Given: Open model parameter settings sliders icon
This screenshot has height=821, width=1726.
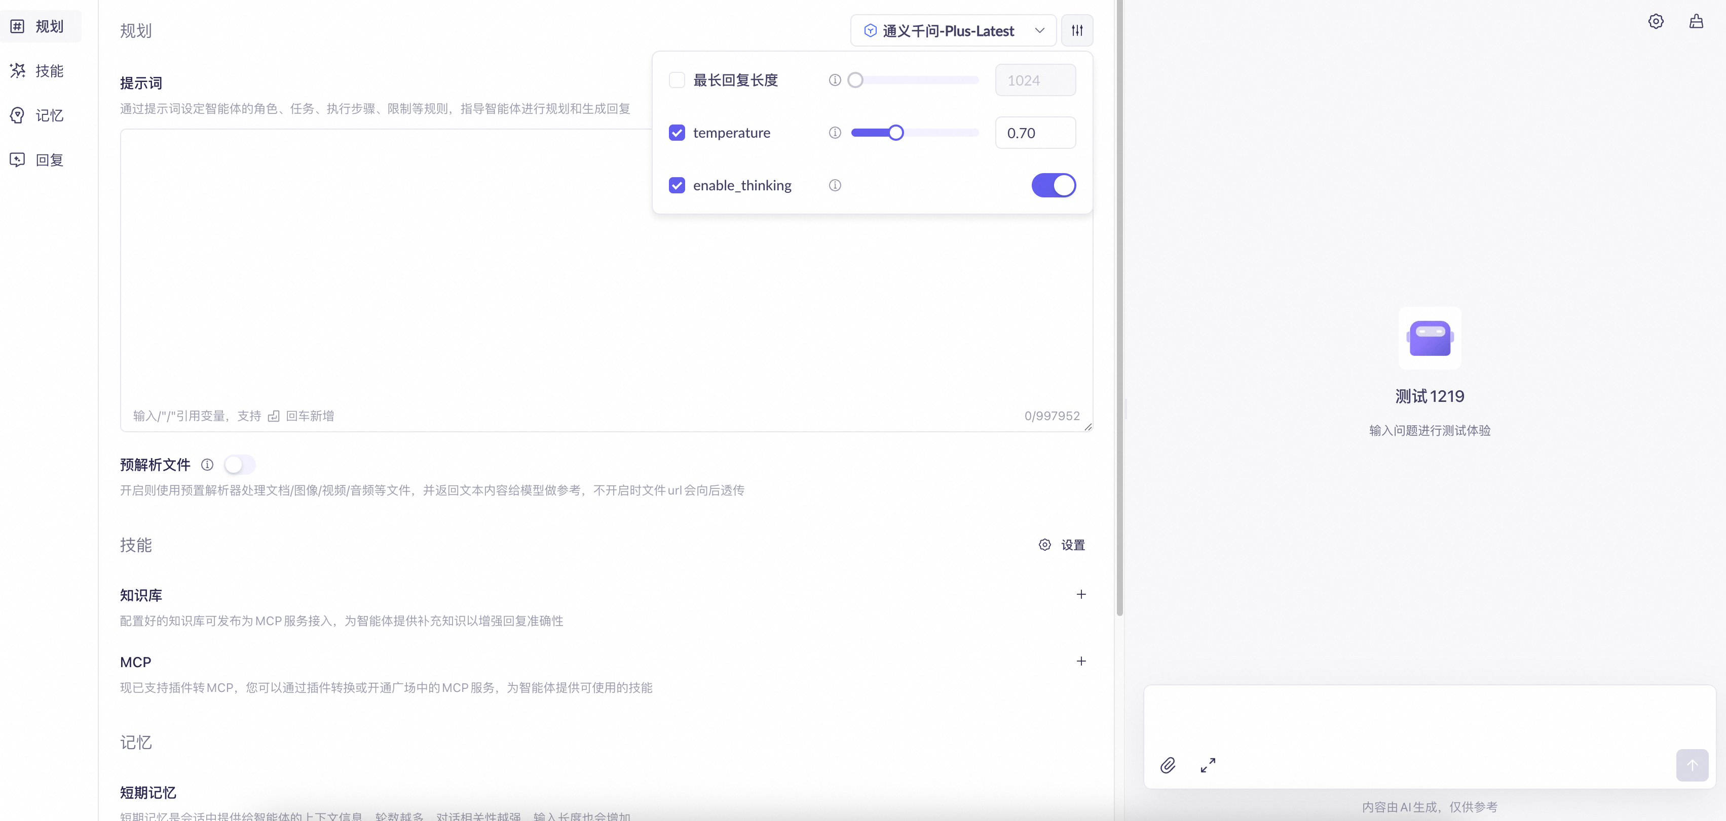Looking at the screenshot, I should point(1077,30).
